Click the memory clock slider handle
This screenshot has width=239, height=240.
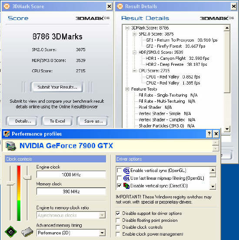click(x=27, y=177)
